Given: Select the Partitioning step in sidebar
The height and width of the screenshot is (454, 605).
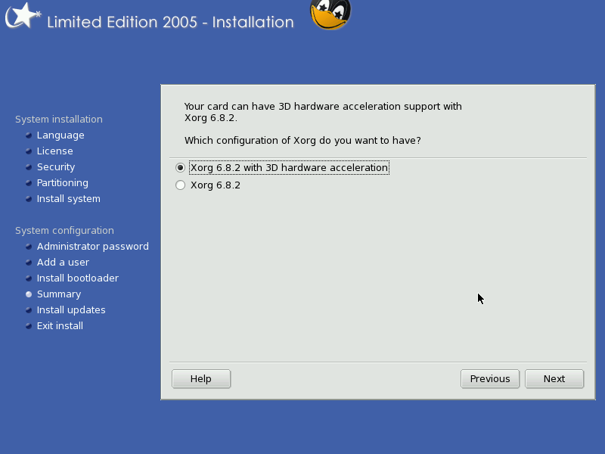Looking at the screenshot, I should pyautogui.click(x=63, y=182).
